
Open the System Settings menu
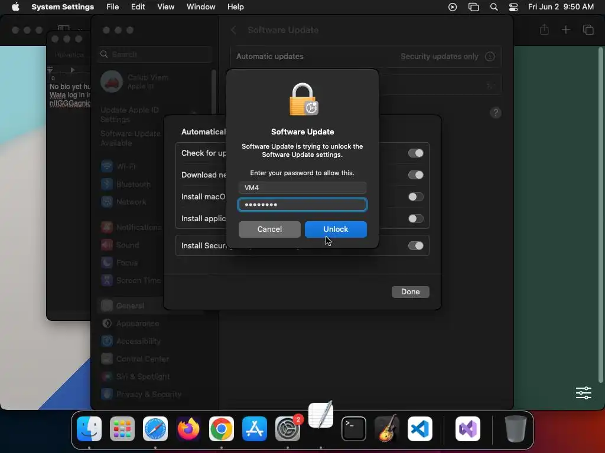click(63, 7)
